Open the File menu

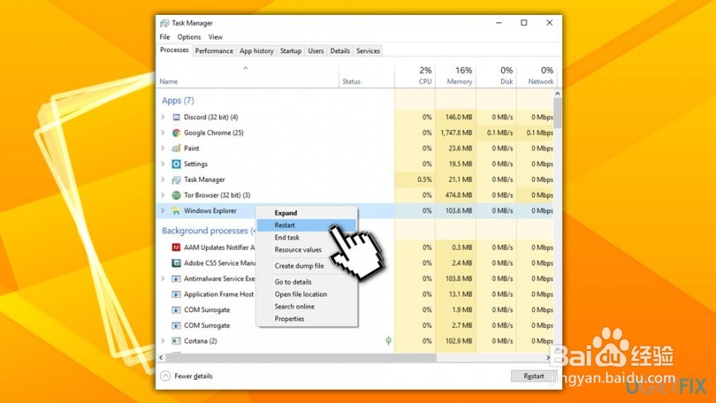pyautogui.click(x=165, y=37)
